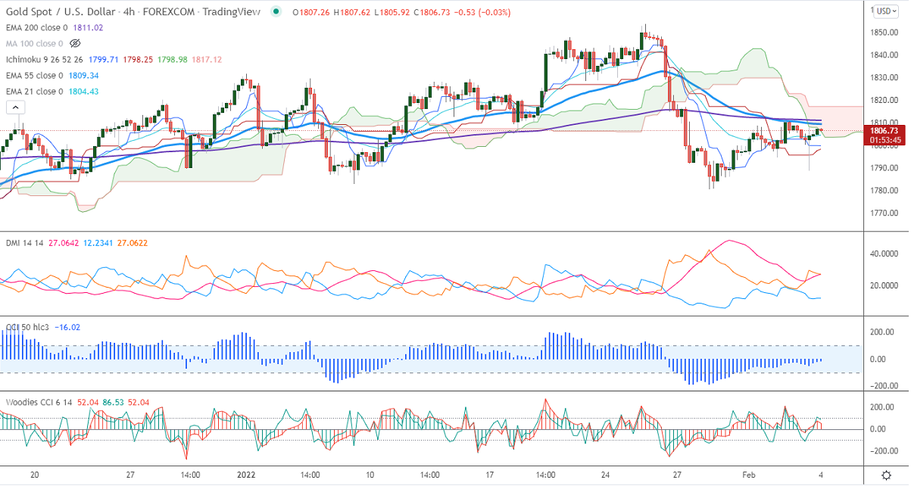This screenshot has width=911, height=486.
Task: Select the CCI 50 hlc3 pane legend
Action: coord(28,327)
